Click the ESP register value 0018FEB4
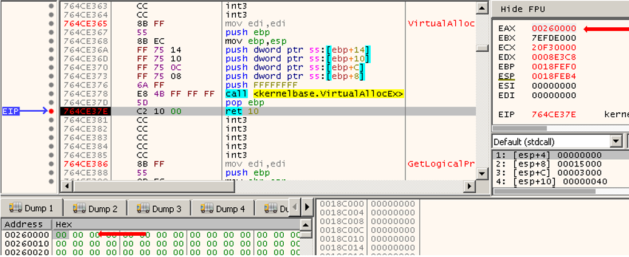Viewport: 629px width, 257px height. 554,76
